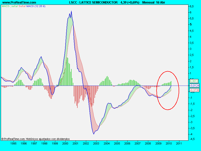
Task: Click the 1997 year label on the time axis
Action: tap(34, 143)
